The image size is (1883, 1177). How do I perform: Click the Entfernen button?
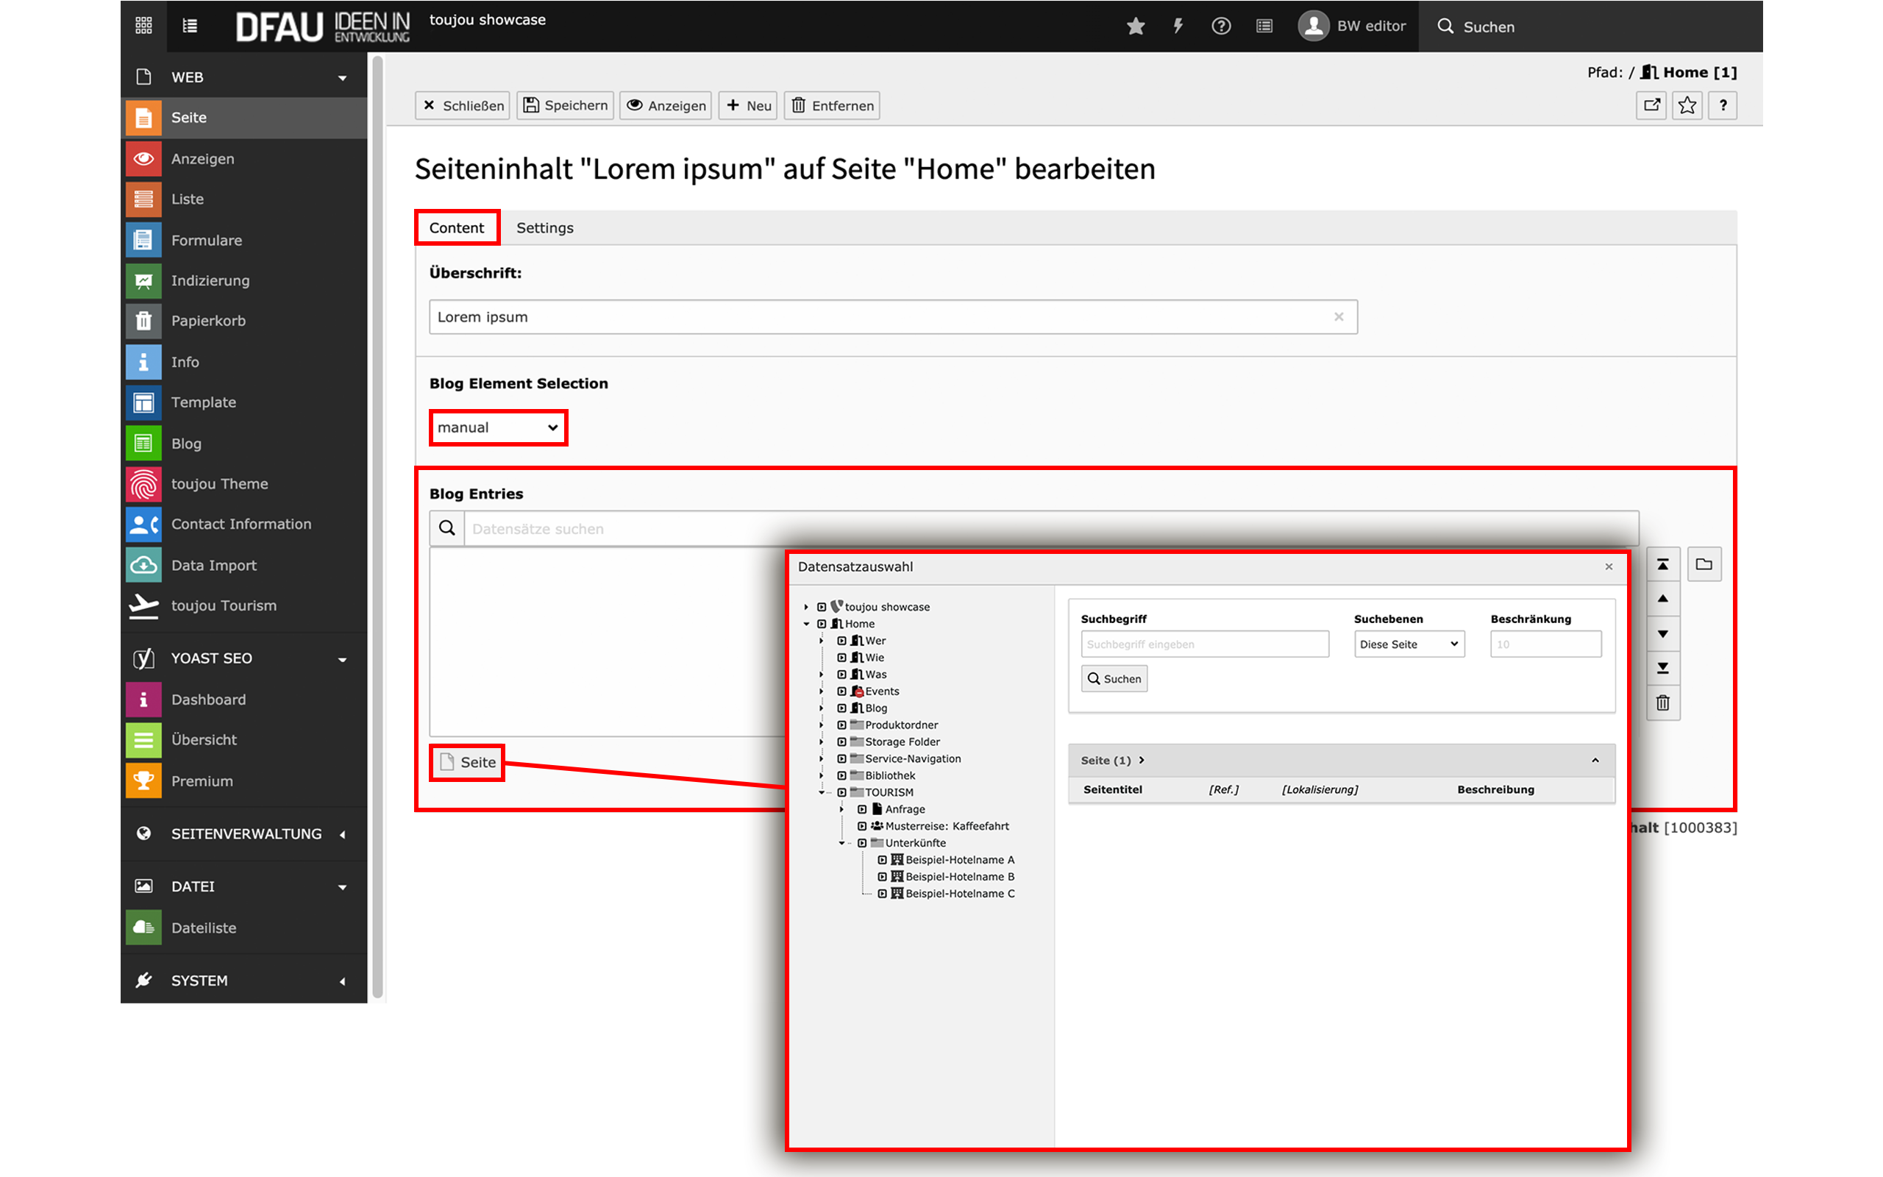point(832,105)
